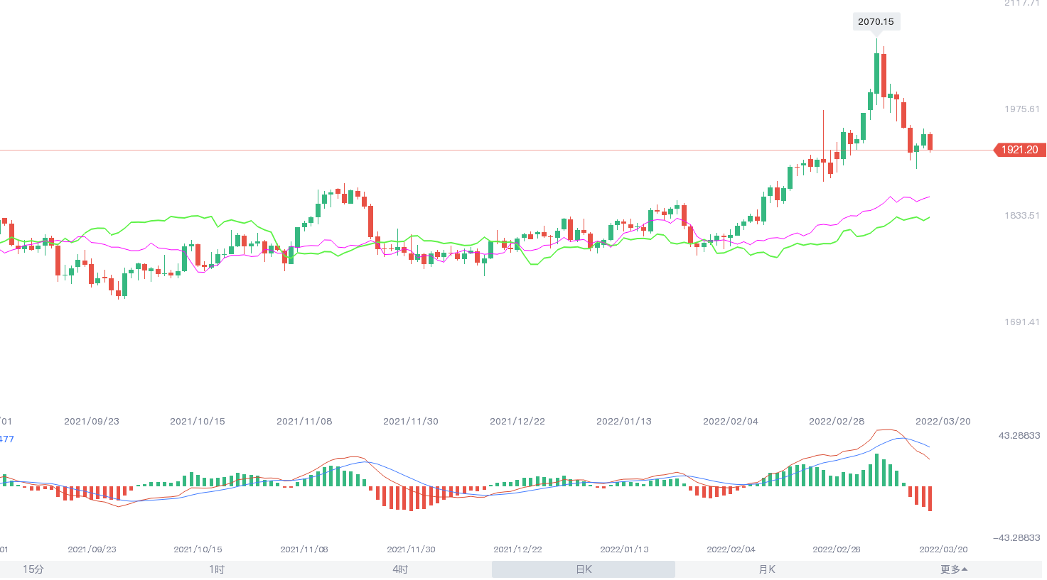Screen dimensions: 1047x580
Task: Click the red 1921.20 current price tag
Action: (x=1020, y=150)
